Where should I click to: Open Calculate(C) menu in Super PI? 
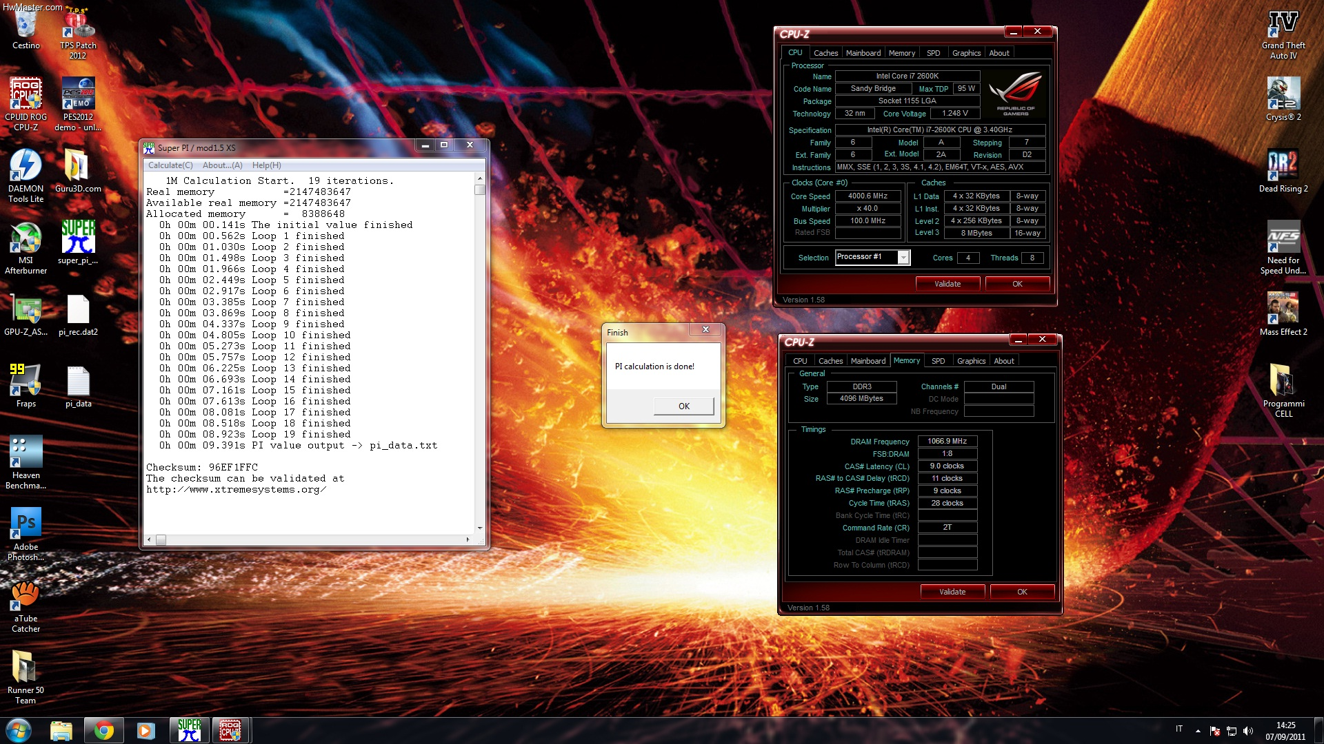(170, 165)
